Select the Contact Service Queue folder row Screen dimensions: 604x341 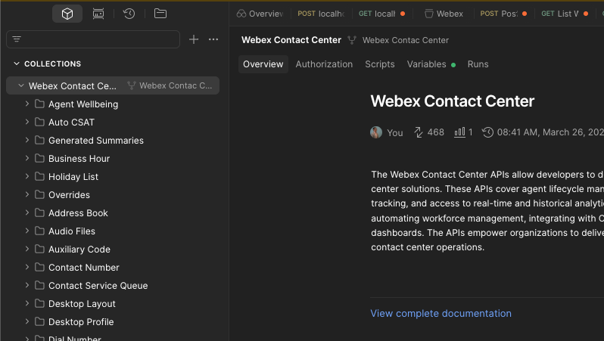coord(113,285)
